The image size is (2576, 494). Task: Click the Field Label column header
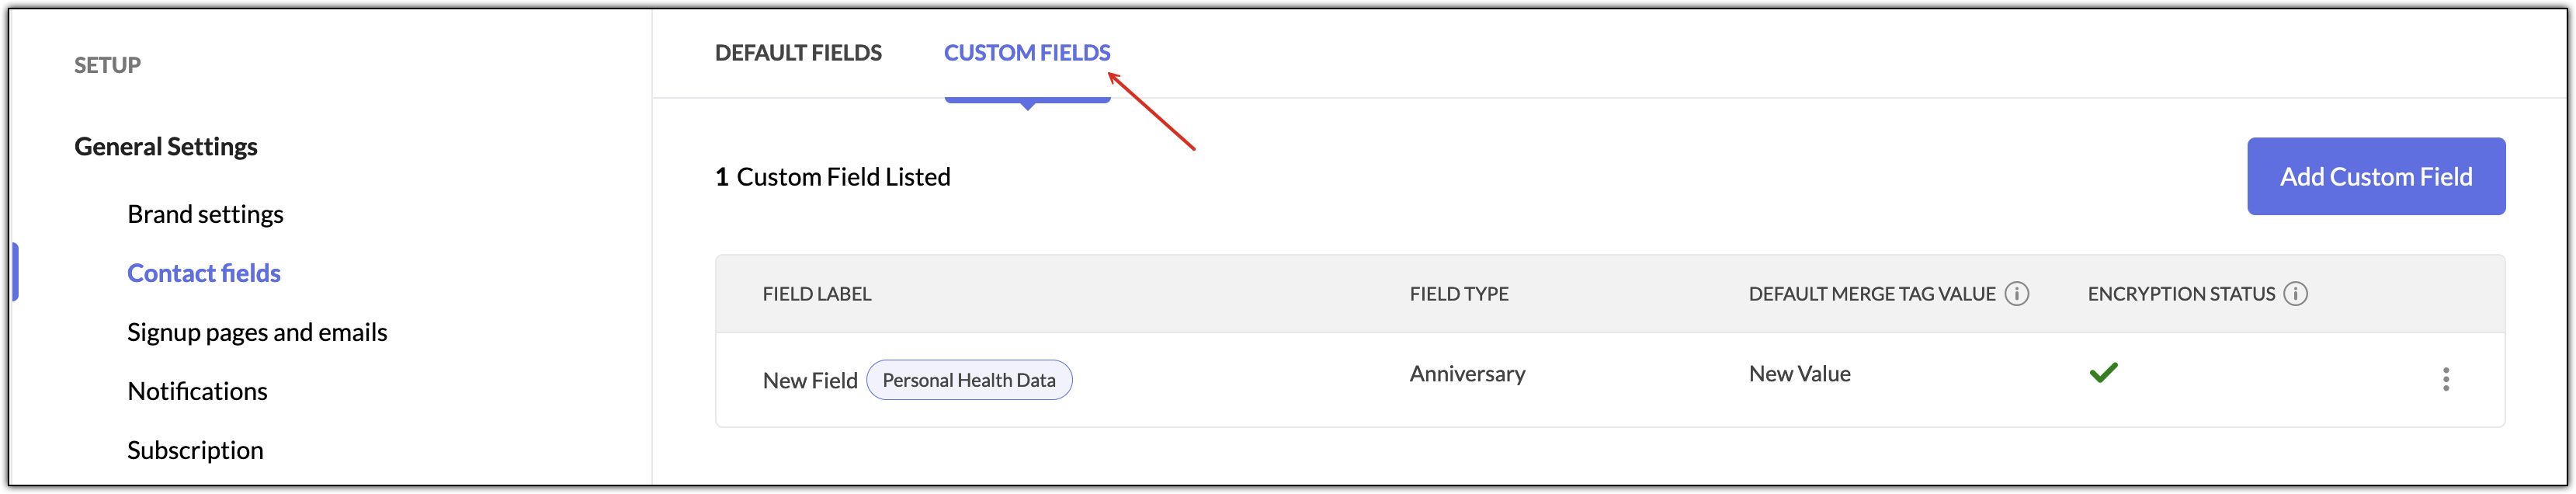pos(817,294)
